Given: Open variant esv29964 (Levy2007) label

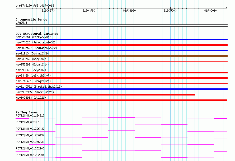Looking at the screenshot, I should (31, 70).
